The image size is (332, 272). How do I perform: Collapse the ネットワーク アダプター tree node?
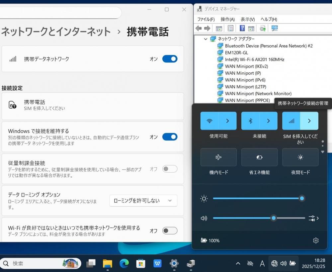pyautogui.click(x=206, y=39)
